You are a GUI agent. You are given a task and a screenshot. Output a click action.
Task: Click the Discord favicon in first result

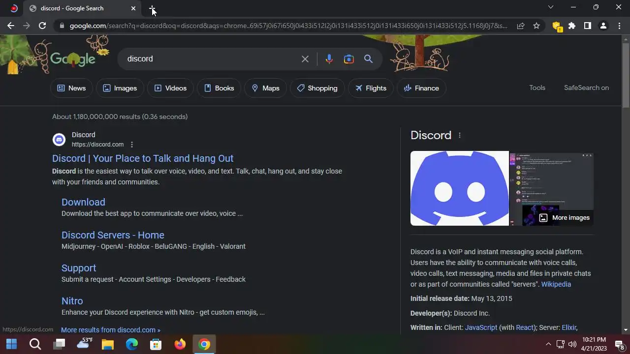click(x=59, y=140)
